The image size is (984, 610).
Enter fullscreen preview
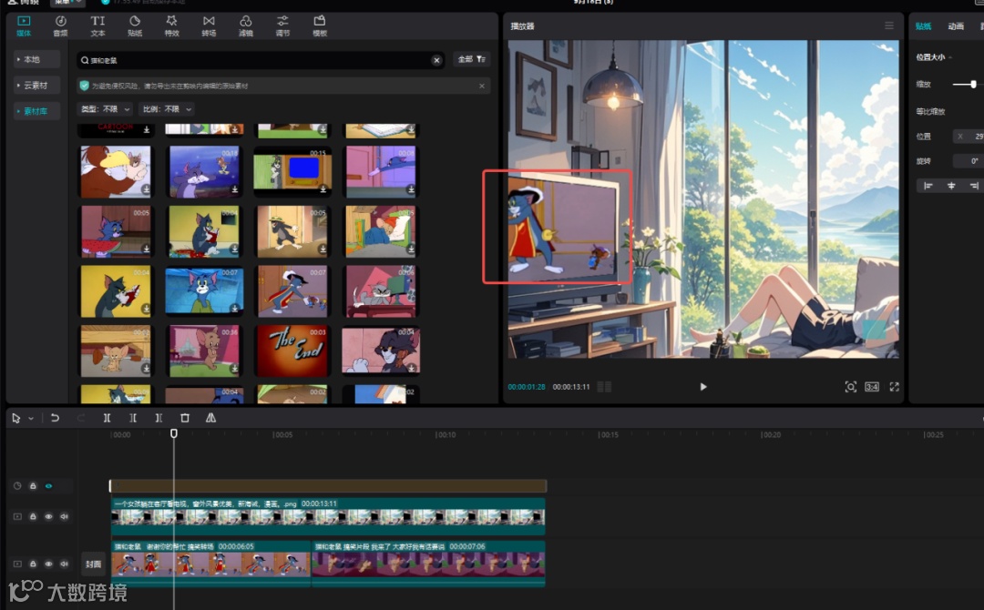tap(895, 387)
